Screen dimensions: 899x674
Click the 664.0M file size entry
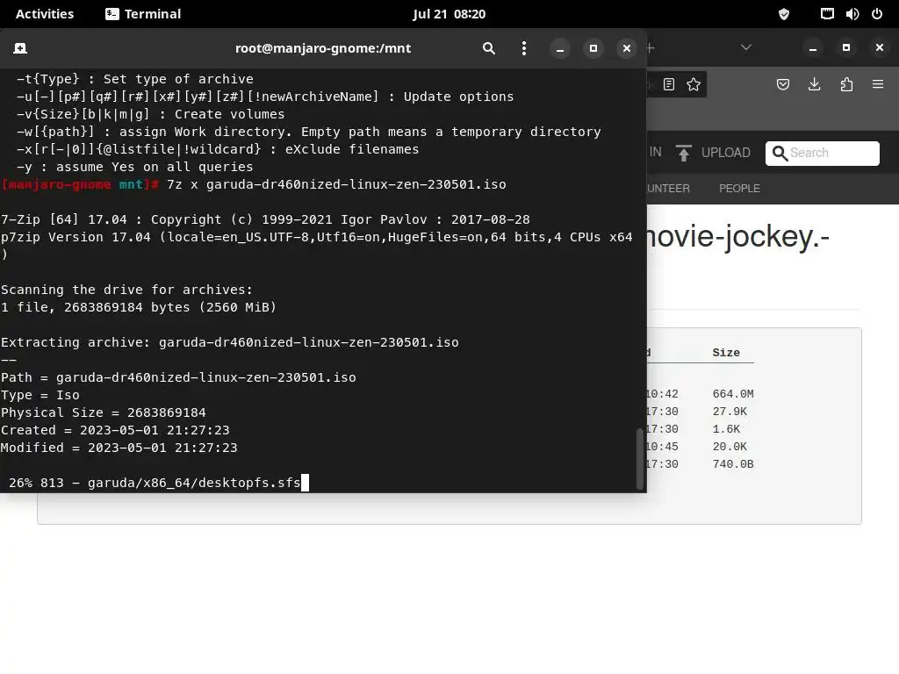(733, 394)
